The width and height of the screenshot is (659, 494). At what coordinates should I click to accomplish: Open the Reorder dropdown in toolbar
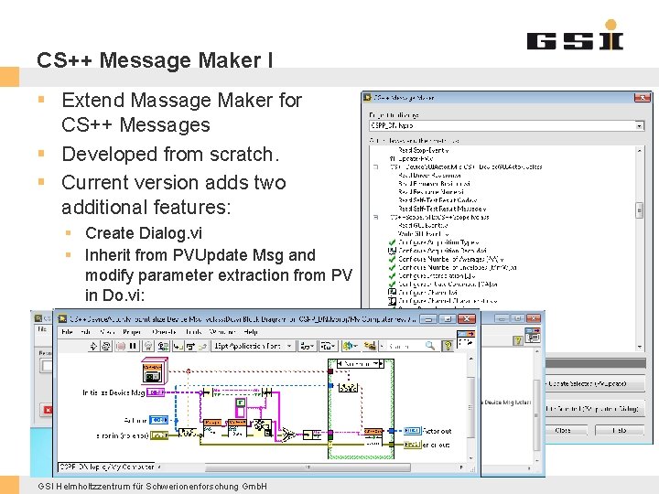(351, 346)
